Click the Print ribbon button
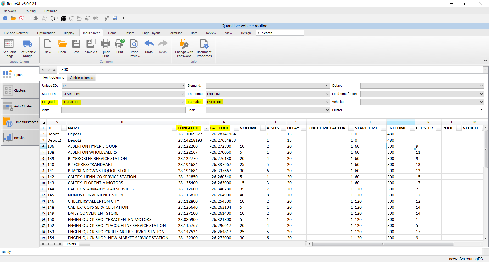The height and width of the screenshot is (262, 489). pyautogui.click(x=120, y=46)
